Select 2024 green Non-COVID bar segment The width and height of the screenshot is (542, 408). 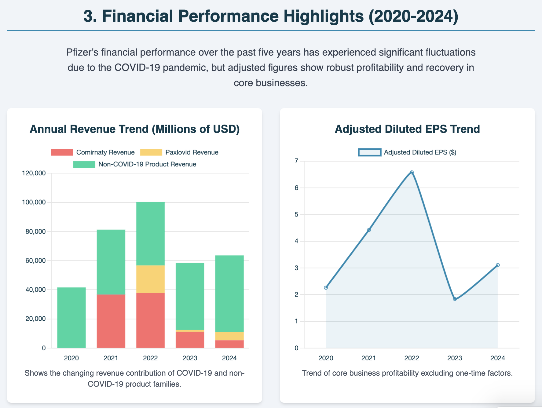coord(229,293)
